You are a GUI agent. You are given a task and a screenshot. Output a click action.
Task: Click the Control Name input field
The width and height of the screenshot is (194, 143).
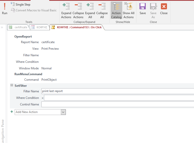pos(118,104)
